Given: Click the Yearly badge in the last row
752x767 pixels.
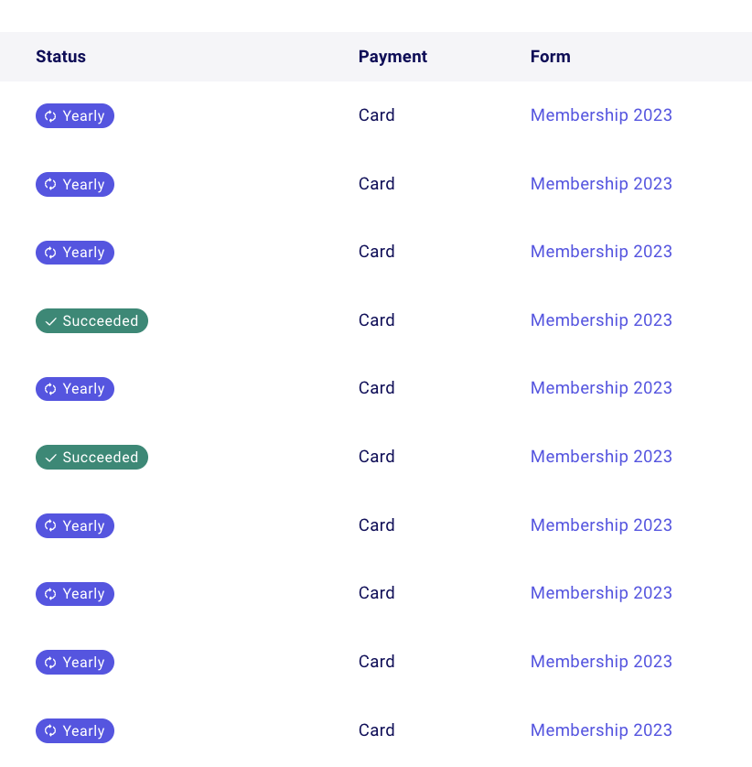Looking at the screenshot, I should coord(75,730).
